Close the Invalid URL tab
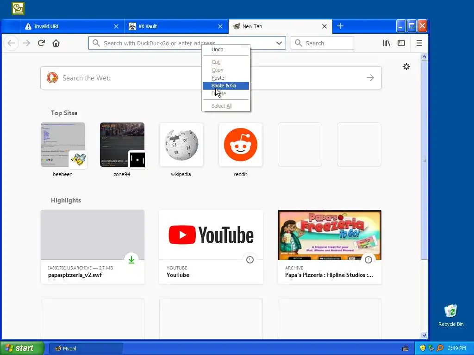The width and height of the screenshot is (474, 355). tap(116, 26)
